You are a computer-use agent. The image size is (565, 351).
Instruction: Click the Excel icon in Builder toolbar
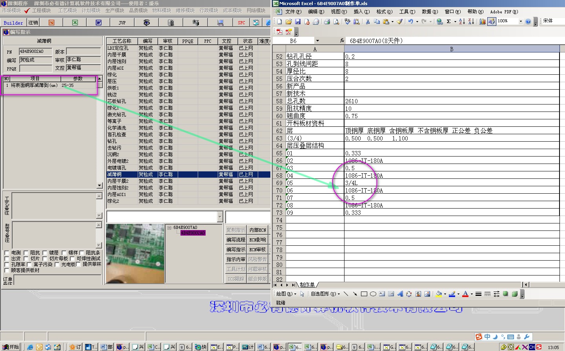[x=75, y=23]
